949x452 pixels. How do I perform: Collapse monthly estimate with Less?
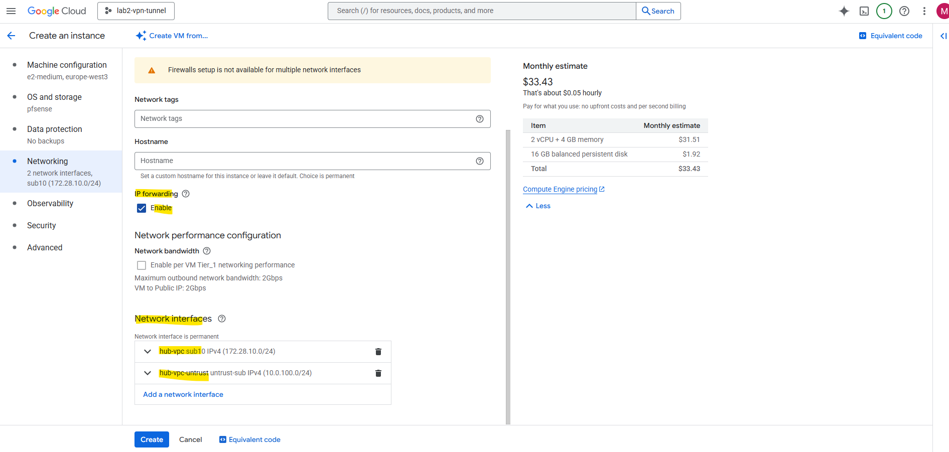538,206
